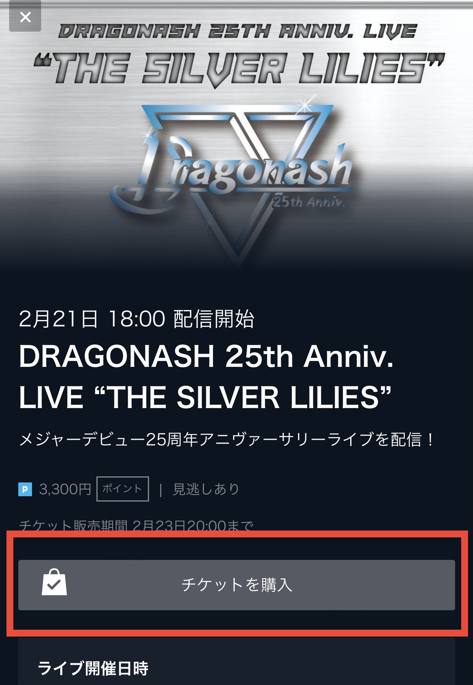
Task: Click the blue P point icon
Action: (x=25, y=489)
